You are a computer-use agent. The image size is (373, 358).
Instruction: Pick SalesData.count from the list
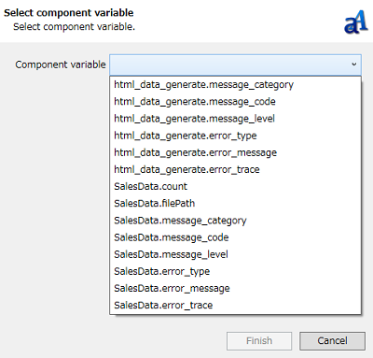coord(235,186)
